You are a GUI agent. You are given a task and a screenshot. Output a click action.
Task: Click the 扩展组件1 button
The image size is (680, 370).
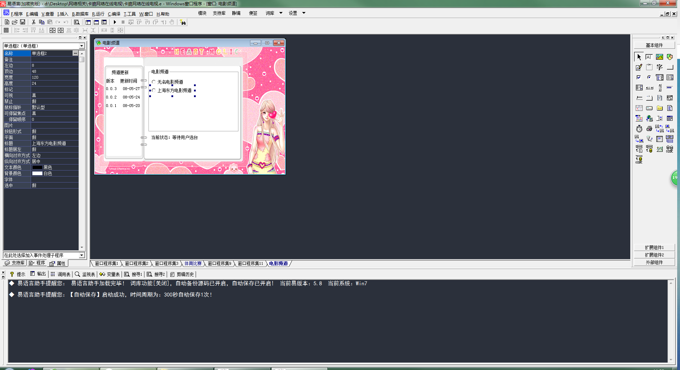[654, 247]
